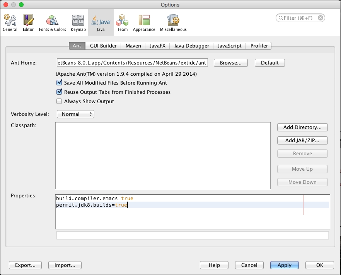Open the General options category
341x275 pixels.
coord(10,22)
